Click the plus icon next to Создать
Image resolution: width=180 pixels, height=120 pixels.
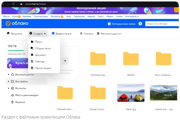click(x=31, y=33)
